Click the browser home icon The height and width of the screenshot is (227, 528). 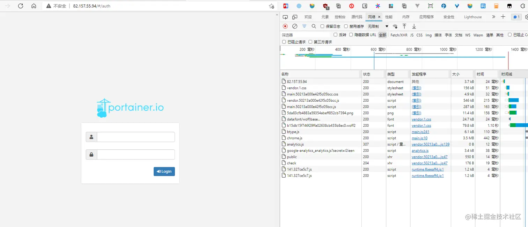[x=34, y=6]
